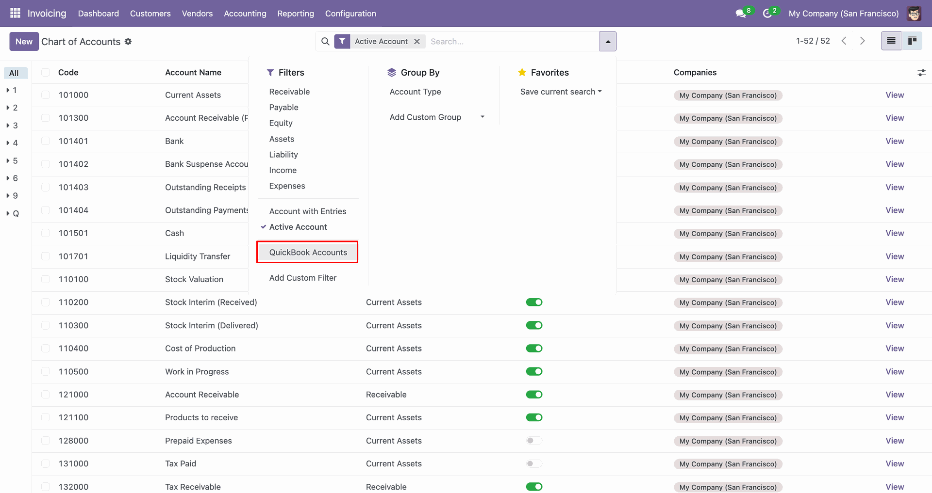Select all rows with header checkbox

click(x=46, y=73)
